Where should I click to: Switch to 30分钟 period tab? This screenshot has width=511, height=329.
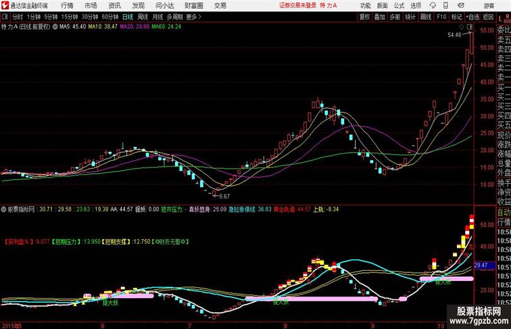click(x=90, y=17)
